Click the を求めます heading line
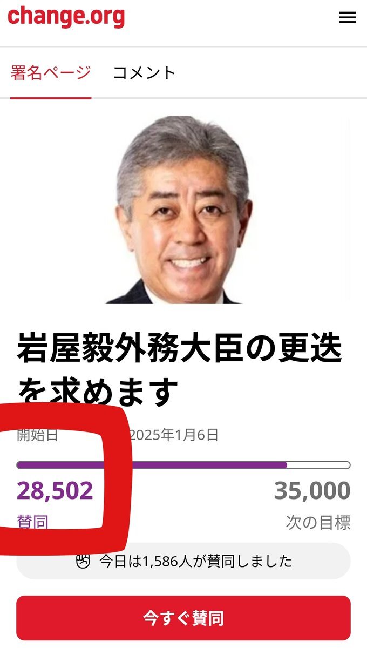 [x=97, y=392]
